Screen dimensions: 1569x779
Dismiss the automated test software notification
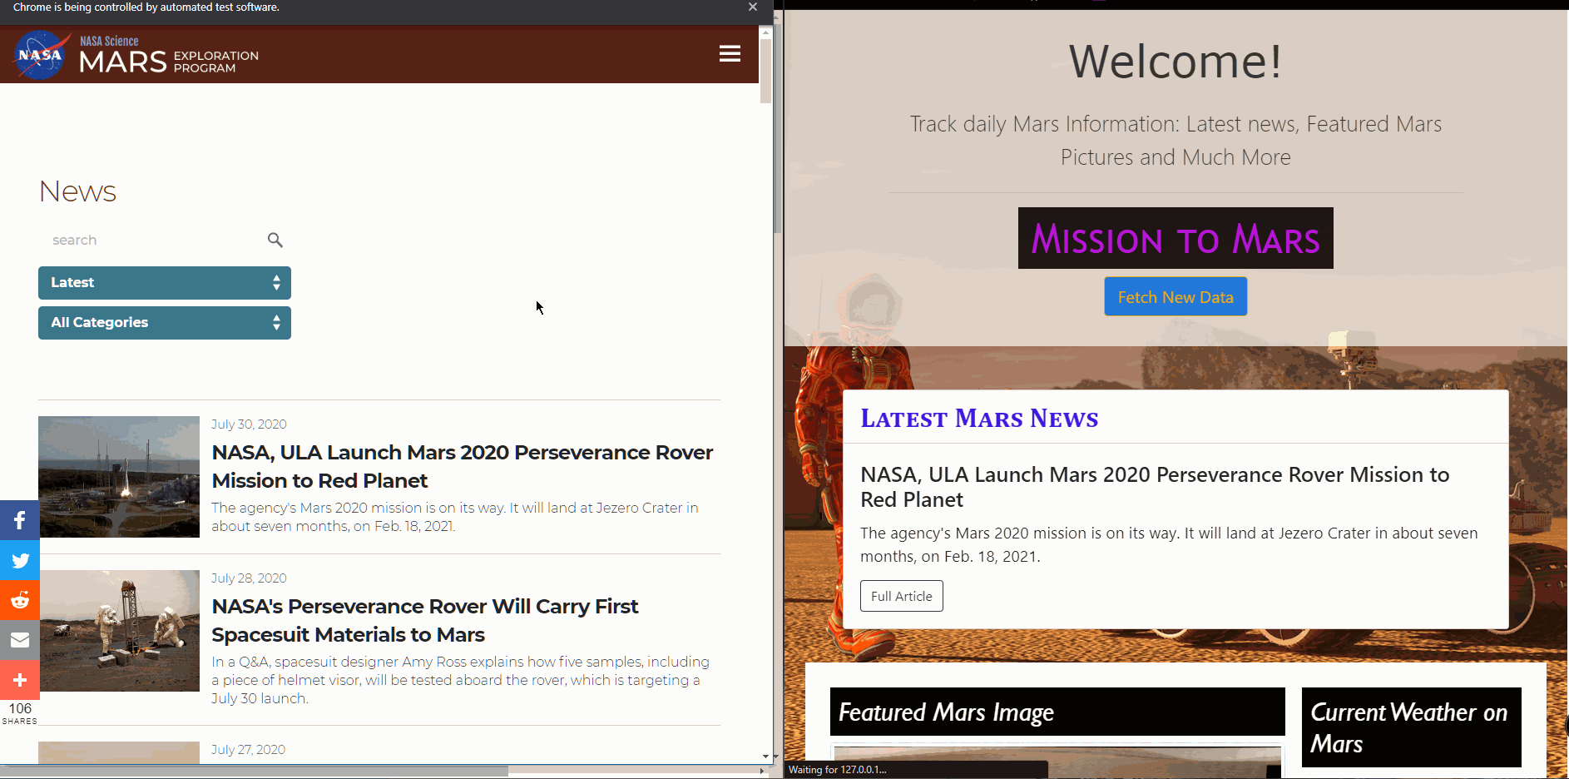[x=753, y=7]
